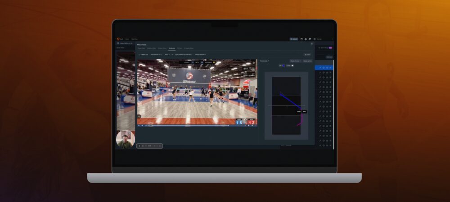Click the Clear button on court diagram

[x=299, y=111]
